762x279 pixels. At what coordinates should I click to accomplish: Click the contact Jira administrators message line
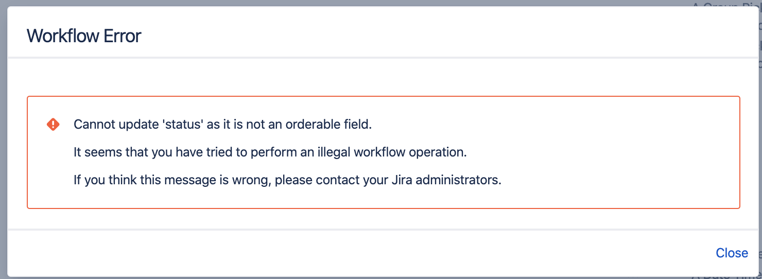[x=287, y=181]
